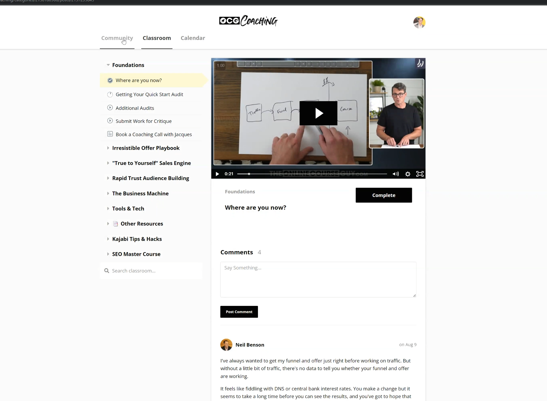Click progress circle beside Getting Your Quick Start Audit
This screenshot has height=401, width=547.
pyautogui.click(x=110, y=95)
